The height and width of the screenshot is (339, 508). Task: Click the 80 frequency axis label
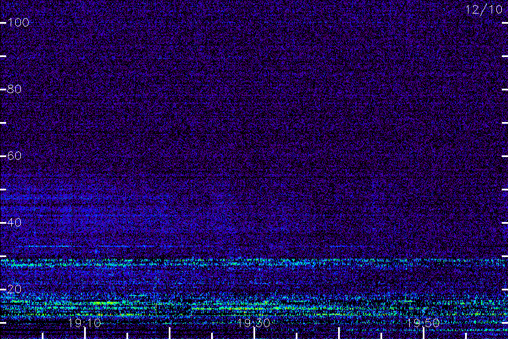(14, 89)
